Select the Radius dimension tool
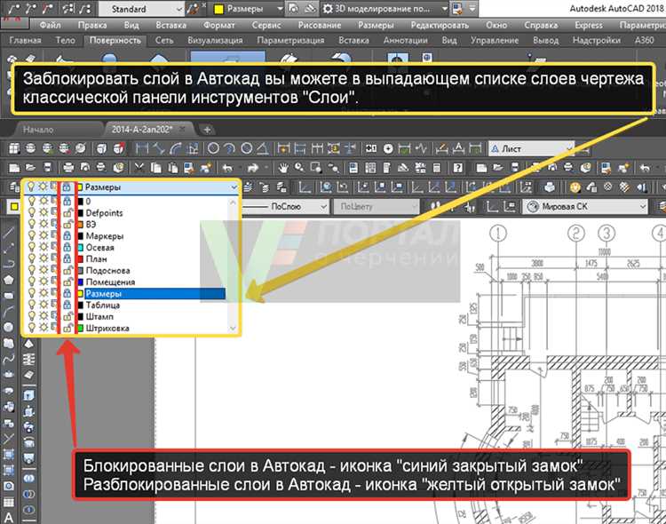 click(x=213, y=148)
